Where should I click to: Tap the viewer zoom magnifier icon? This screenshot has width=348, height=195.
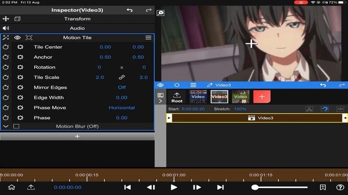point(160,13)
